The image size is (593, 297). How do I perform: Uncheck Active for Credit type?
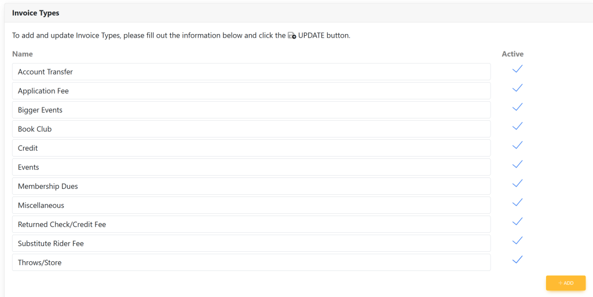coord(517,146)
